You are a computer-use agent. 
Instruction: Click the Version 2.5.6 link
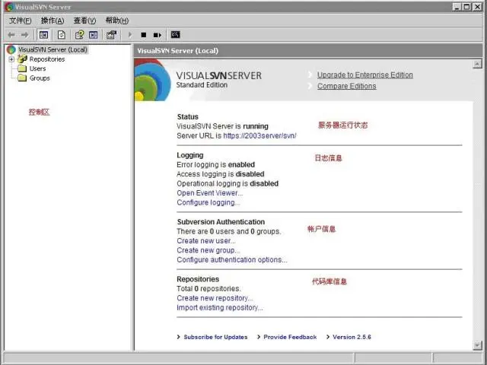pos(352,337)
